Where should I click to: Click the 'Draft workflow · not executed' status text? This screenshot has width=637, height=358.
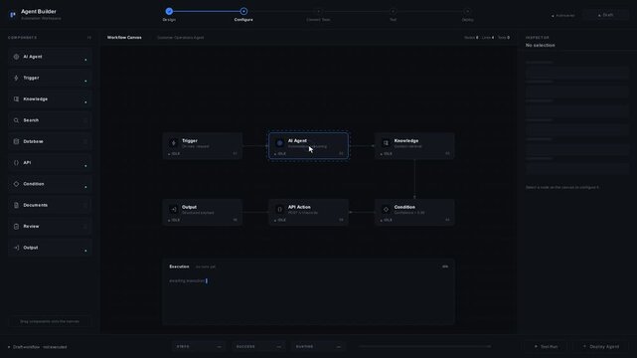(40, 347)
